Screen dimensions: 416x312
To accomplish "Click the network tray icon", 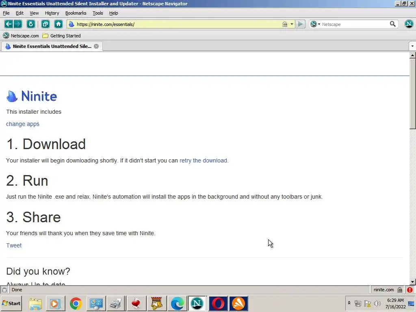I will (358, 303).
